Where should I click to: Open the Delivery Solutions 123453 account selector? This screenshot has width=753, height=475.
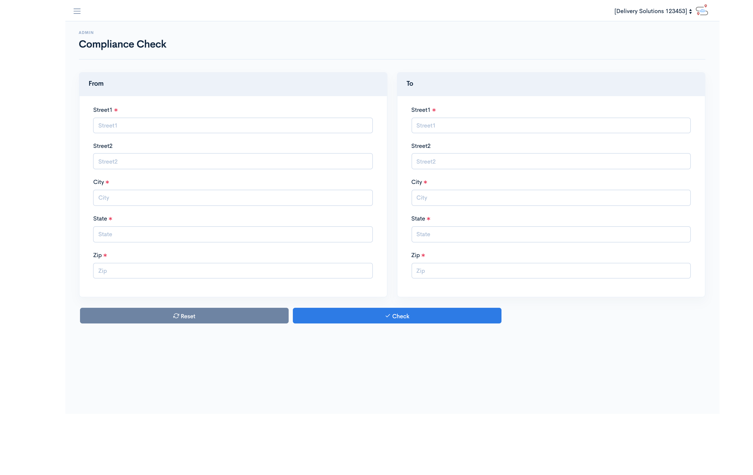click(653, 11)
